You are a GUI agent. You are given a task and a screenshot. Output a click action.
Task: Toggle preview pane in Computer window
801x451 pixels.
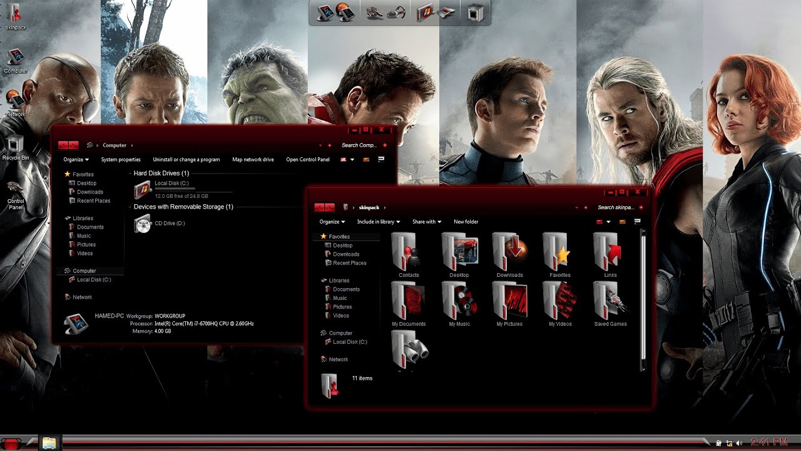[366, 160]
